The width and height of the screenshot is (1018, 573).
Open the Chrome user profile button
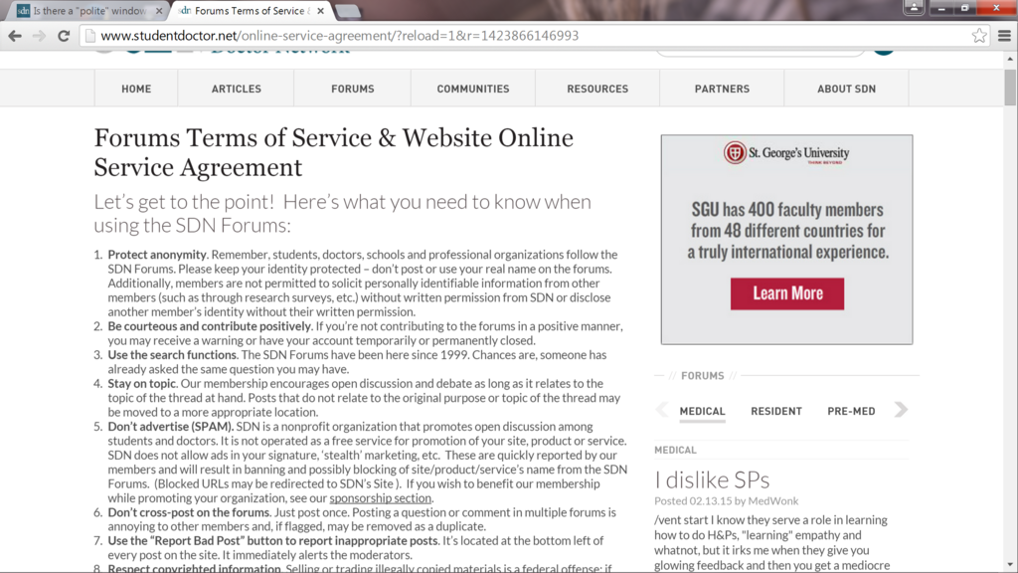[x=914, y=8]
